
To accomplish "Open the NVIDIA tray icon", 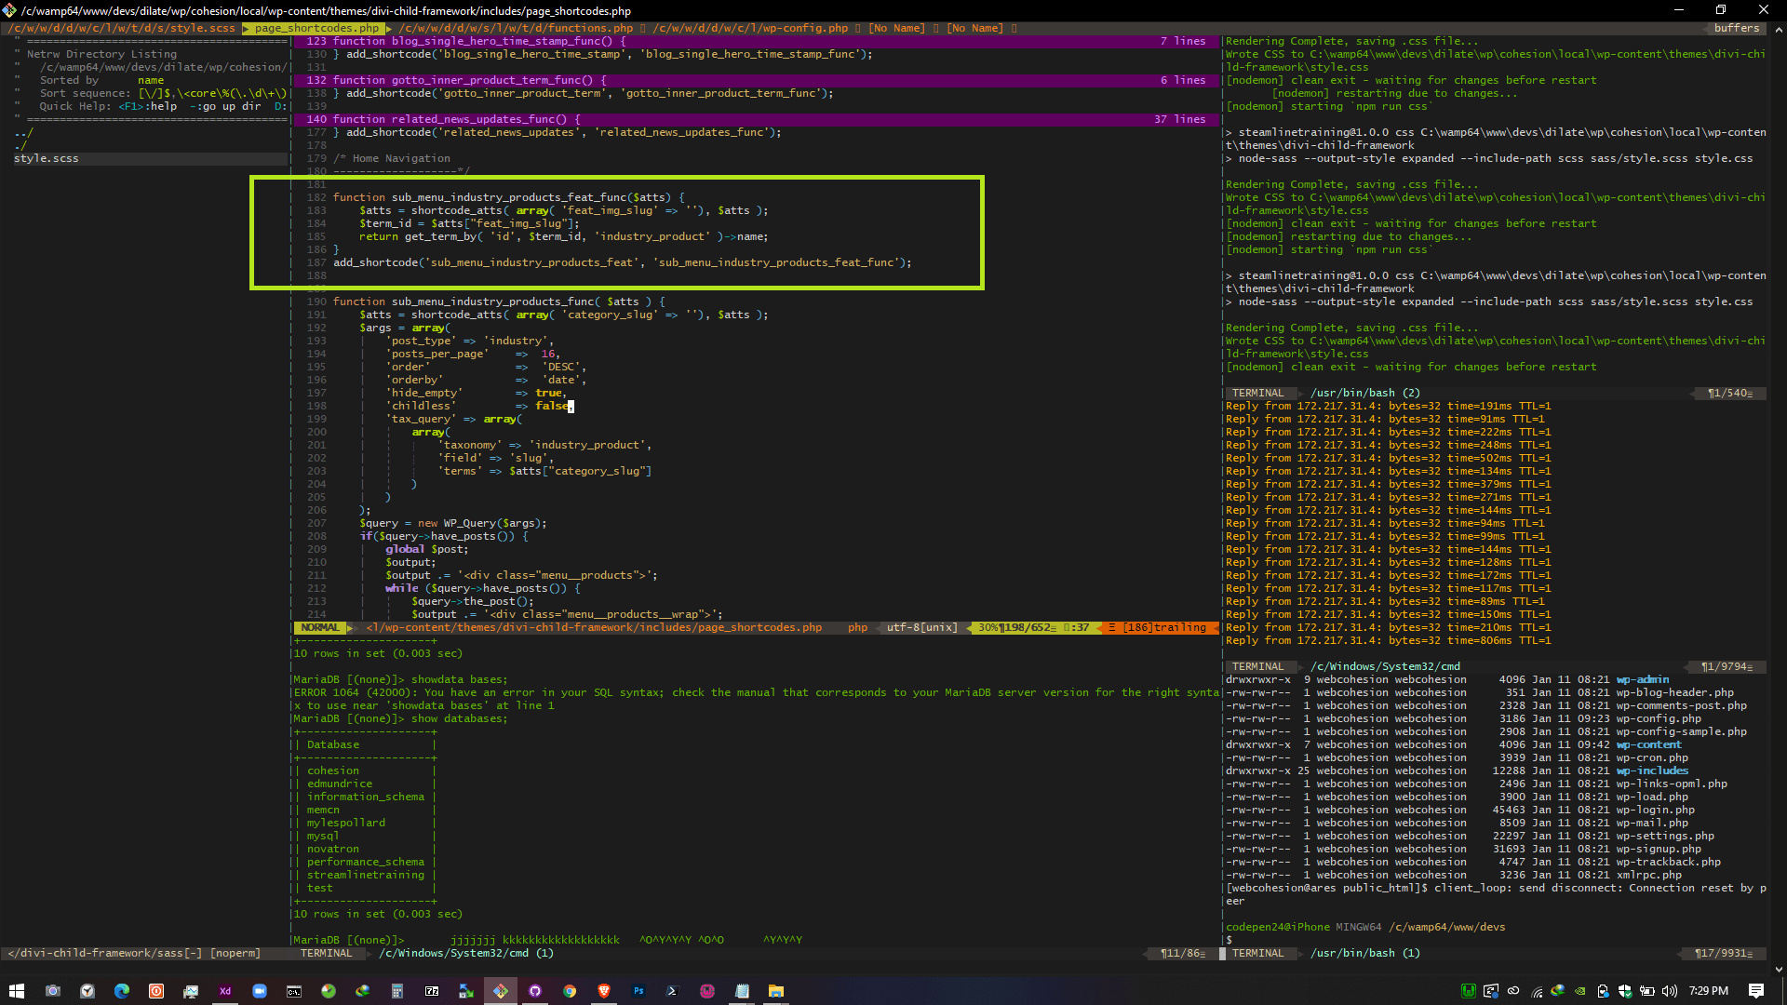I will [x=1580, y=991].
